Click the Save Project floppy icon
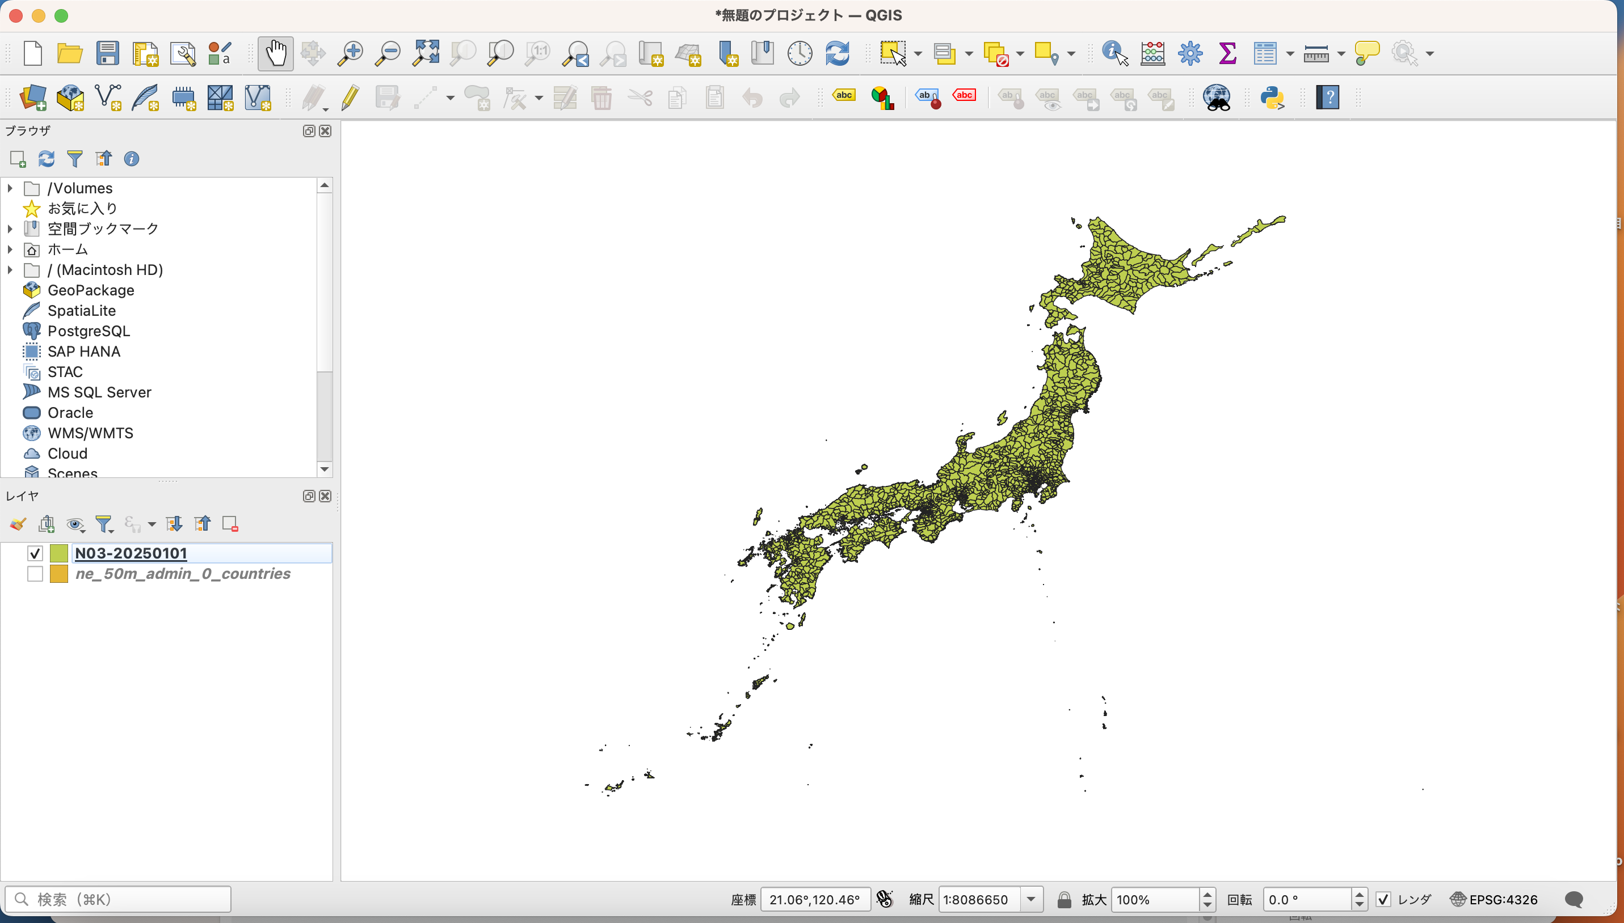1624x923 pixels. point(107,53)
